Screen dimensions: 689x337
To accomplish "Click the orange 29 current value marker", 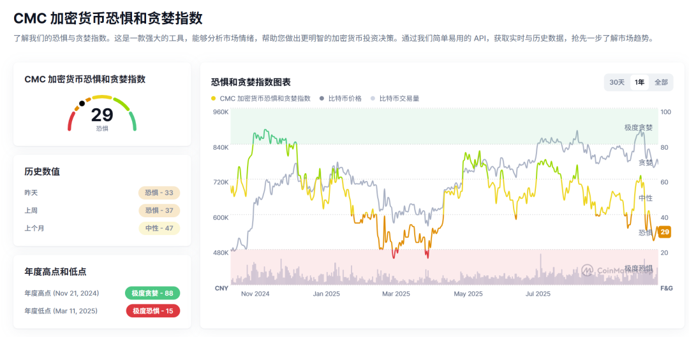I will pyautogui.click(x=665, y=232).
